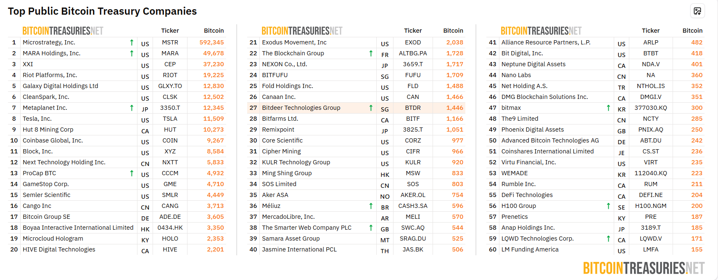This screenshot has width=718, height=280.
Task: Click the green up arrow beside Metaplanet Inc.
Action: (132, 108)
